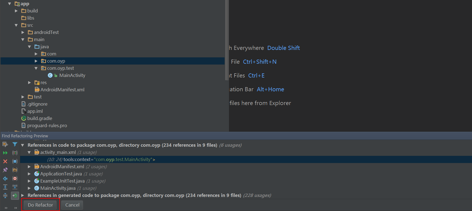Select MainActivity class in project tree
The width and height of the screenshot is (472, 211).
(x=72, y=75)
